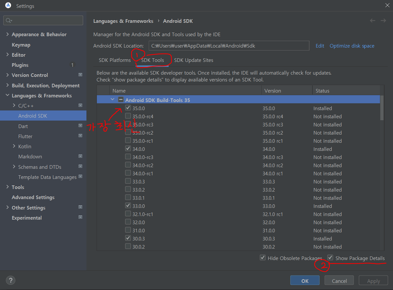The height and width of the screenshot is (290, 393).
Task: Expand the Version Control section
Action: 8,75
